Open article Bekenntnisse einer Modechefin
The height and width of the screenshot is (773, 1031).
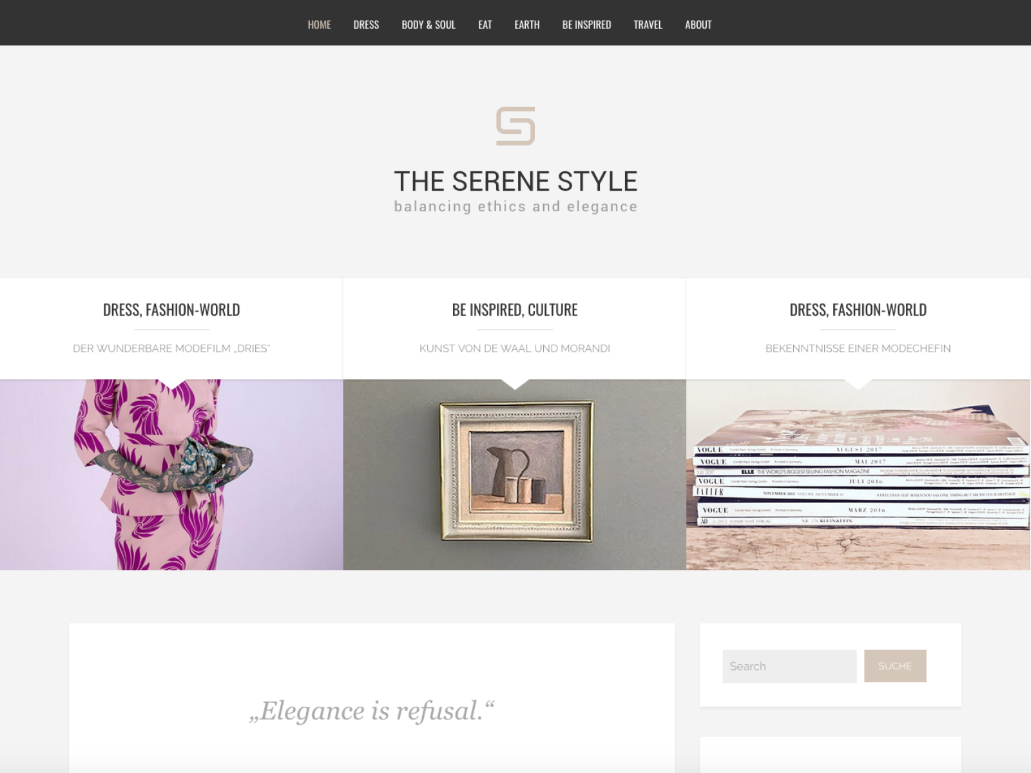[x=858, y=348]
